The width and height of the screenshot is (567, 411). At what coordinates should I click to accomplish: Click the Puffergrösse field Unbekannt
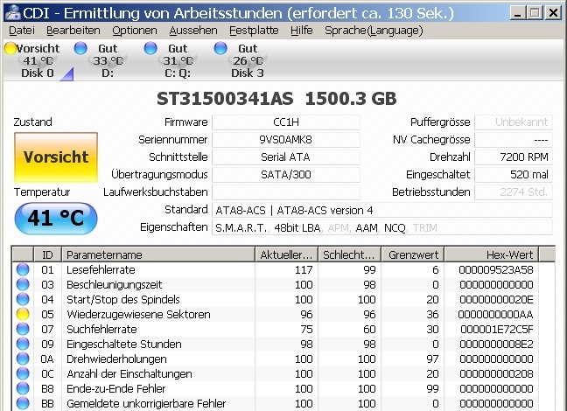pos(514,122)
